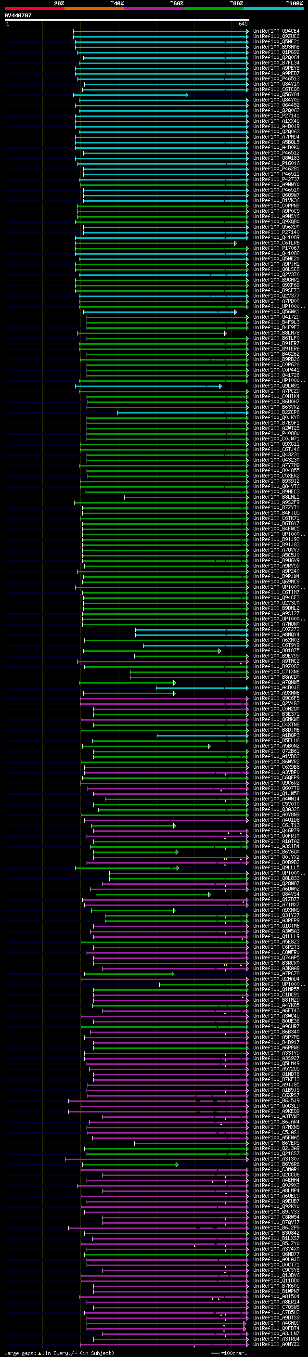
Task: Select hit label UniRef100_C9CSY8
Action: (276, 1270)
